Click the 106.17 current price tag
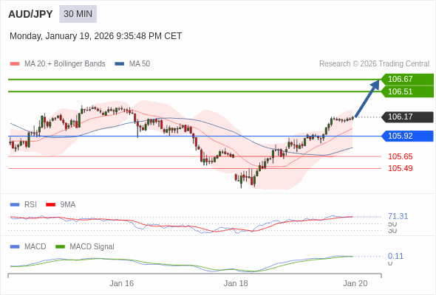 coord(407,117)
